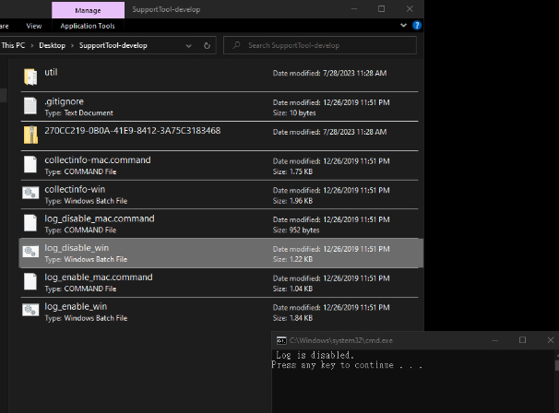
Task: Select the util folder name
Action: point(51,72)
